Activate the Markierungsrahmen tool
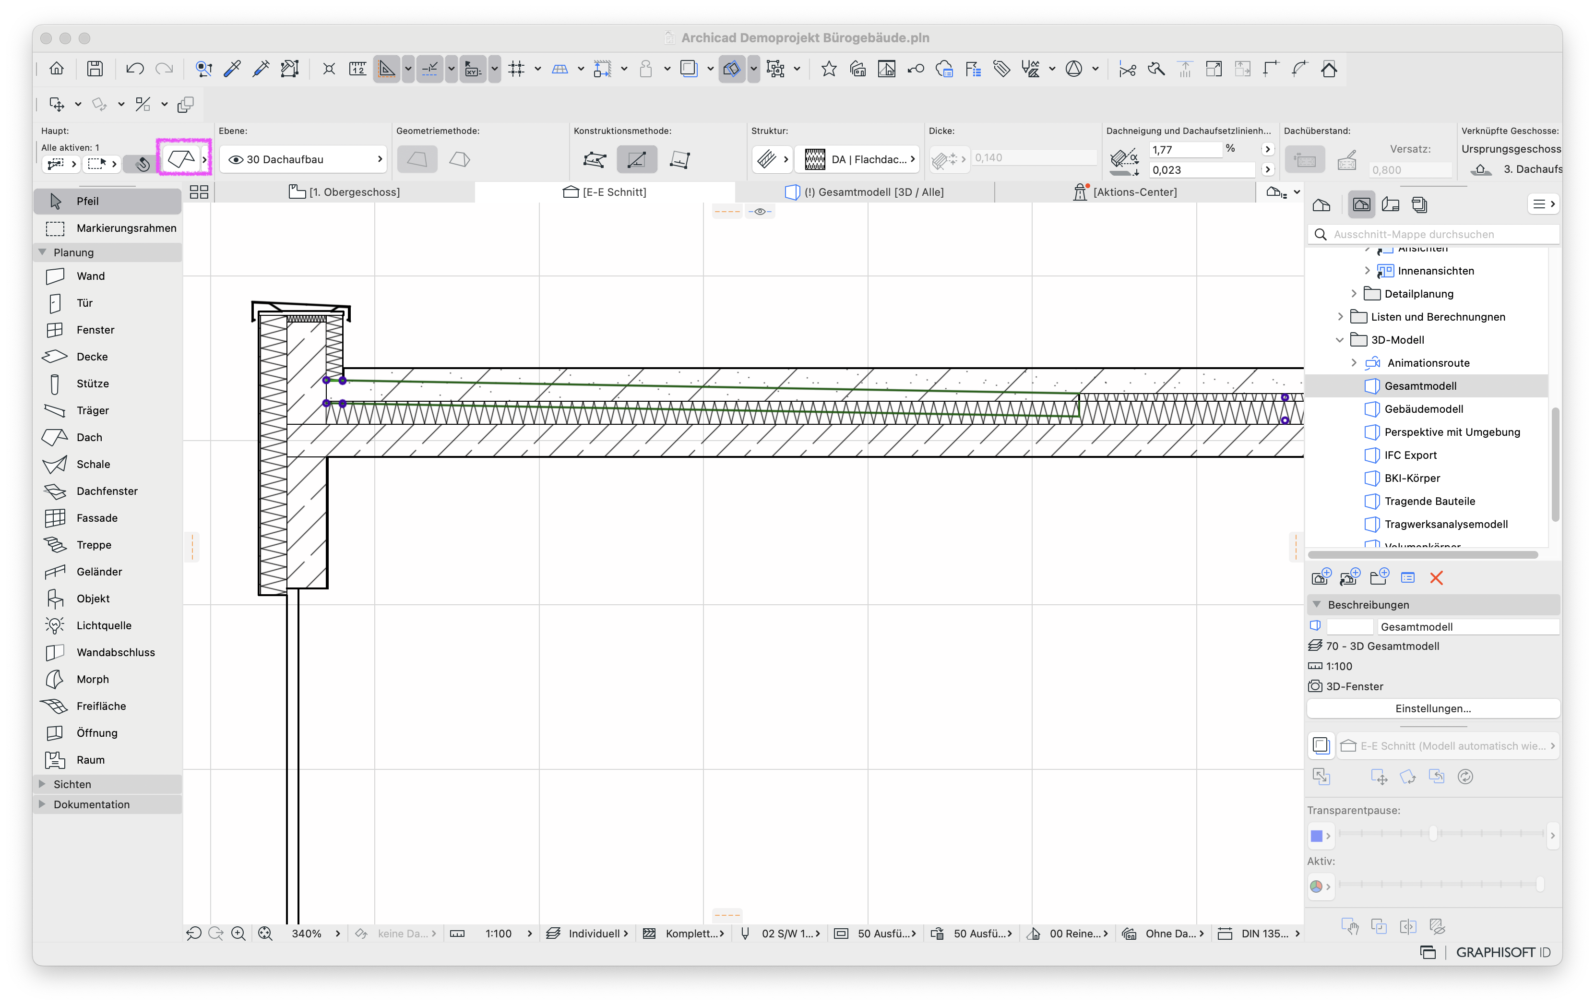The image size is (1595, 1006). (x=107, y=228)
